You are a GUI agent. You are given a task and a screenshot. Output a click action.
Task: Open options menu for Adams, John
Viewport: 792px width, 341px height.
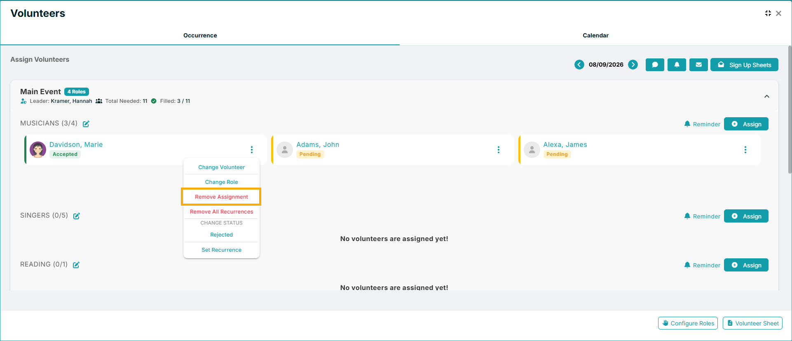[x=499, y=150]
